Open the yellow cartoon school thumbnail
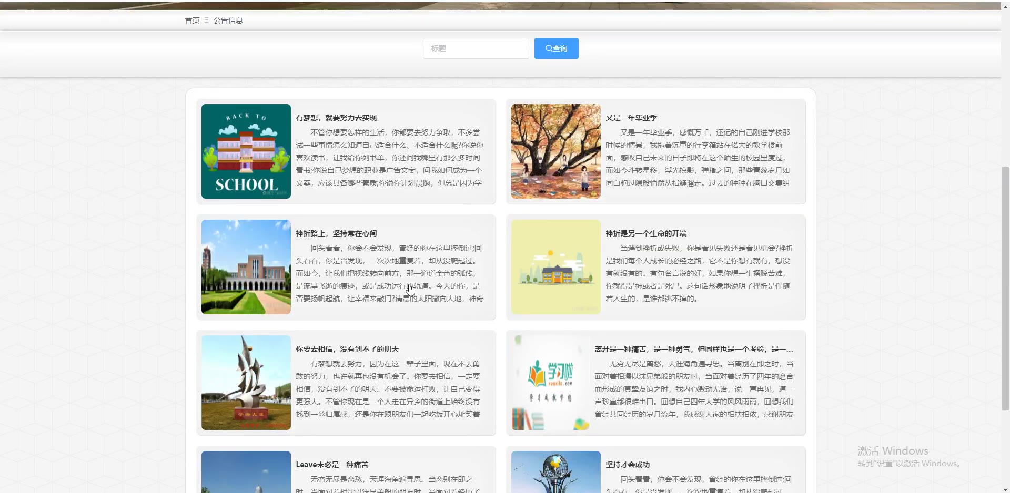This screenshot has width=1010, height=493. tap(555, 267)
